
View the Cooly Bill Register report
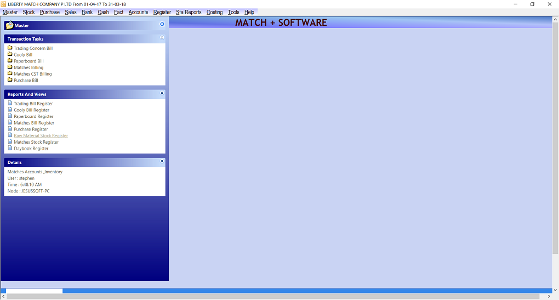31,110
